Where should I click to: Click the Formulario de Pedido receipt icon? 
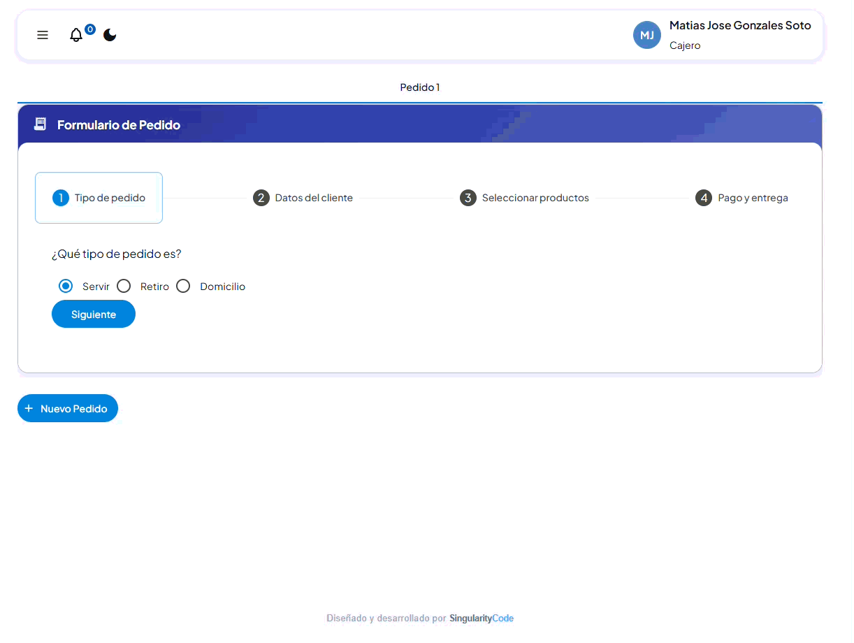pyautogui.click(x=41, y=124)
